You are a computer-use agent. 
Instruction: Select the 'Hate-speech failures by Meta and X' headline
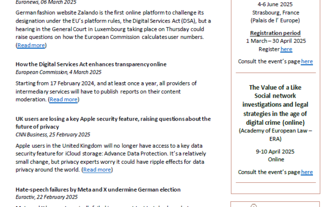[98, 189]
